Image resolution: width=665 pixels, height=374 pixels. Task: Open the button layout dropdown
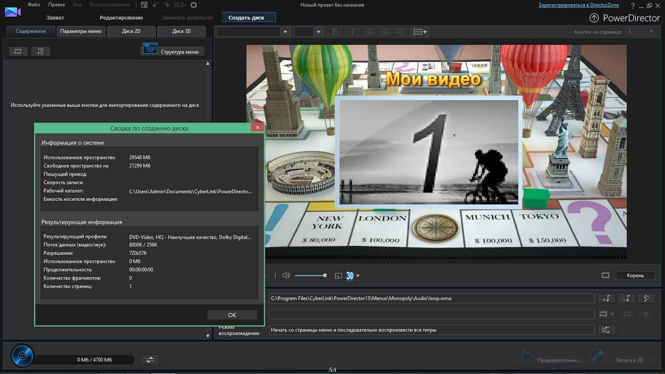coord(420,32)
